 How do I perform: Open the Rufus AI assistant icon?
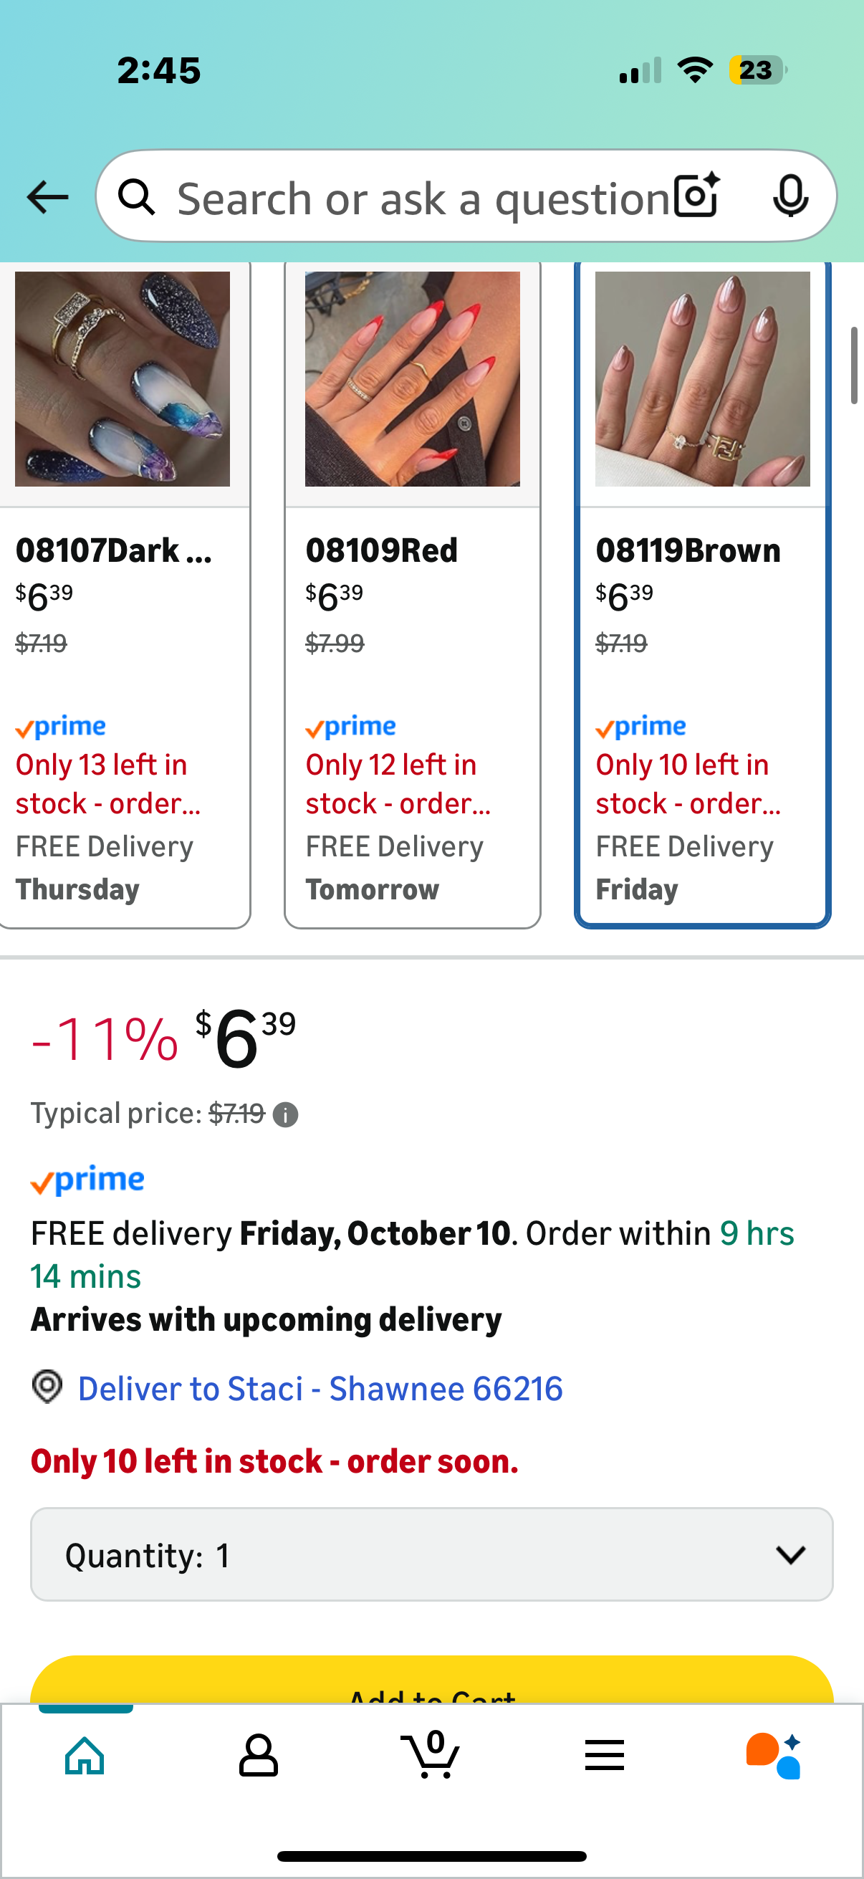(x=774, y=1755)
